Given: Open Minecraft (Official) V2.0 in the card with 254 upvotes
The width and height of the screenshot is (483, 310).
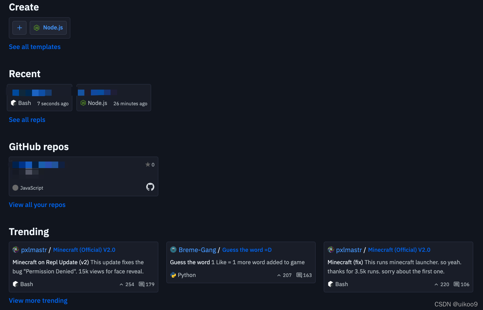Looking at the screenshot, I should (84, 250).
